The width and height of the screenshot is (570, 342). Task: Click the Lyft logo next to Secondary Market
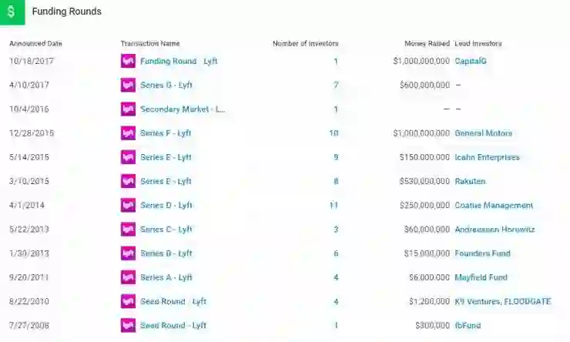click(x=128, y=109)
